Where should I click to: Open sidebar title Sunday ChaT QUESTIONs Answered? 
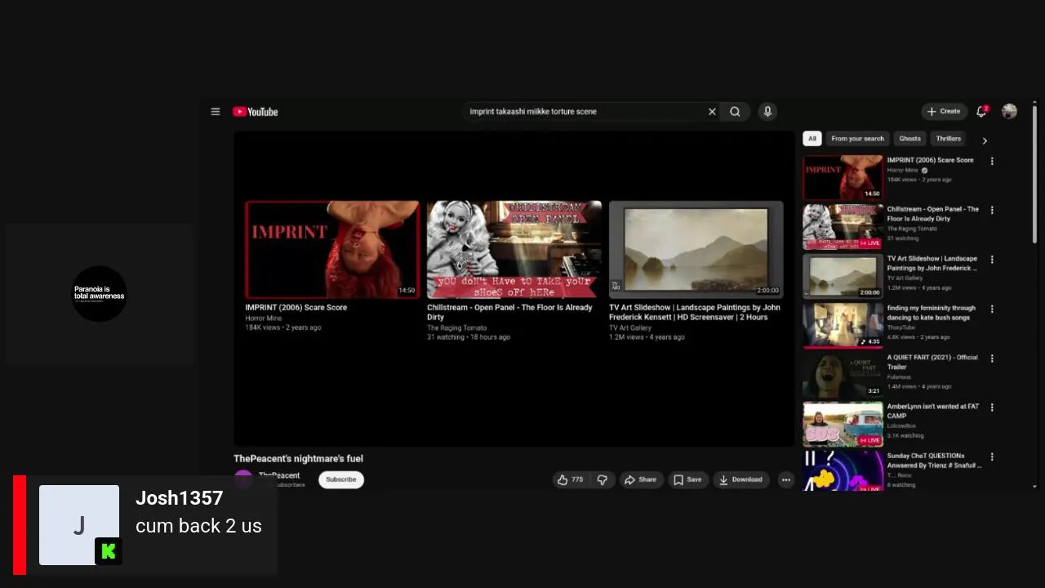[x=935, y=461]
